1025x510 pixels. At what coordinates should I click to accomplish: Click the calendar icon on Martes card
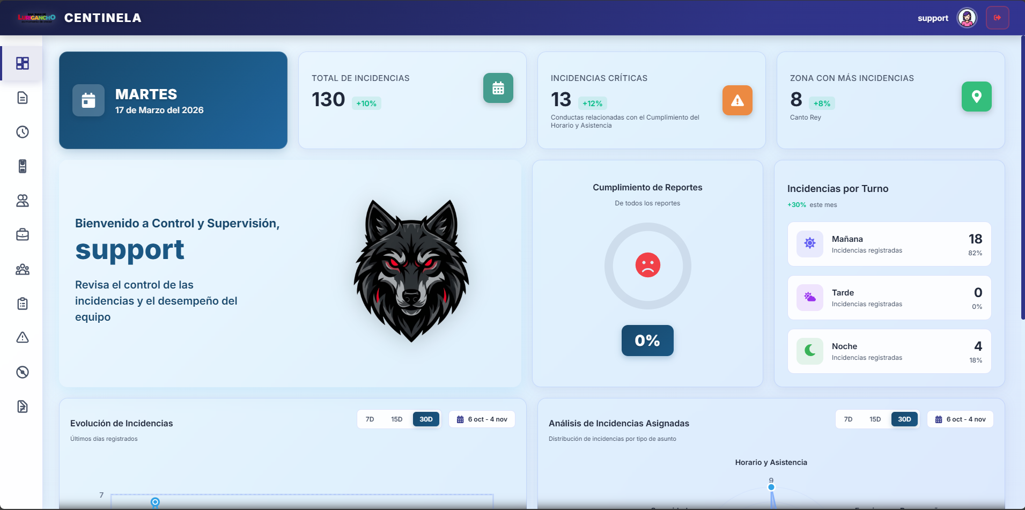click(89, 100)
